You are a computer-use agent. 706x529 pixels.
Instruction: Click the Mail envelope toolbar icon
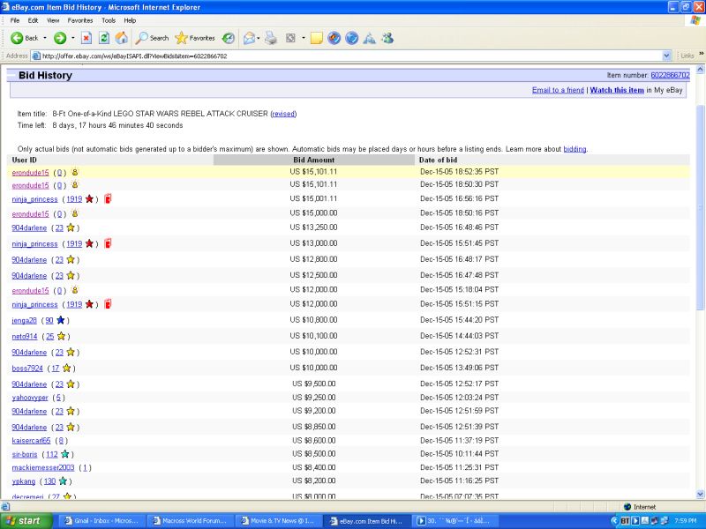(x=249, y=38)
